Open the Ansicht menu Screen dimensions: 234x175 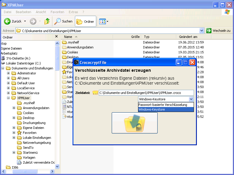tap(41, 12)
